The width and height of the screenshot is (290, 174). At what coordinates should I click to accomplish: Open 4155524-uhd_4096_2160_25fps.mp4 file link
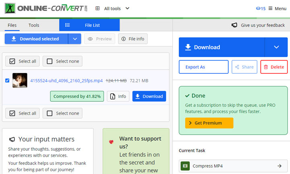pos(66,81)
